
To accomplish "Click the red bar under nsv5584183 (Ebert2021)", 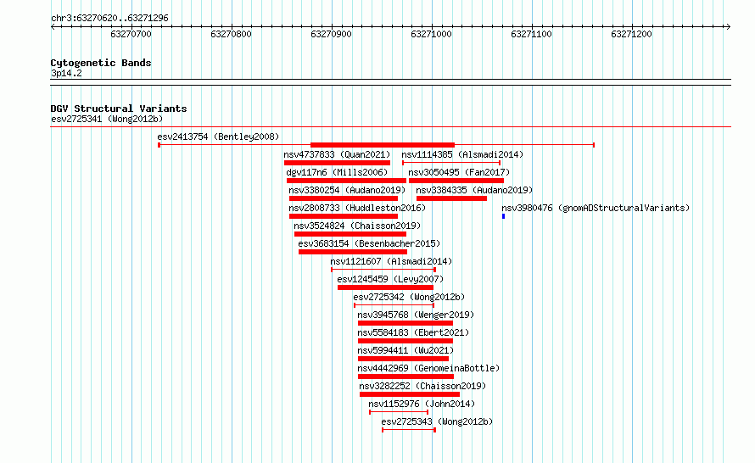I will pyautogui.click(x=405, y=341).
